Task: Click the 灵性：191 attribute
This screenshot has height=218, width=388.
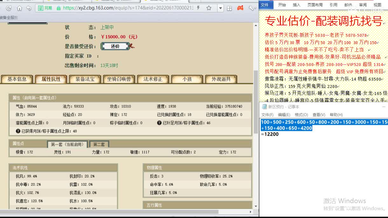Action: (63, 152)
